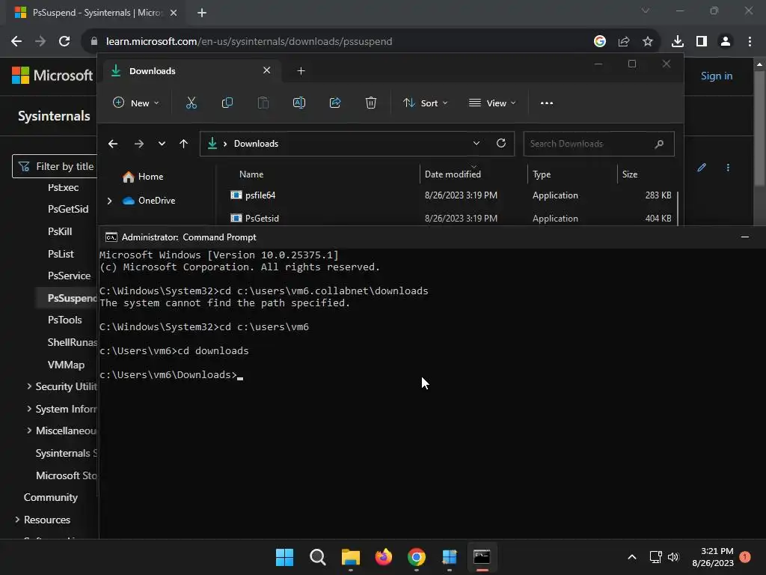
Task: Click Chrome's share page icon in the address bar
Action: click(624, 42)
